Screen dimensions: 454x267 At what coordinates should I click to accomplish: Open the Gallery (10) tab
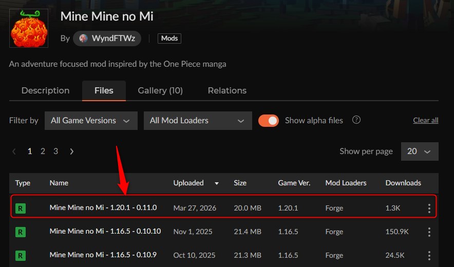pyautogui.click(x=160, y=91)
